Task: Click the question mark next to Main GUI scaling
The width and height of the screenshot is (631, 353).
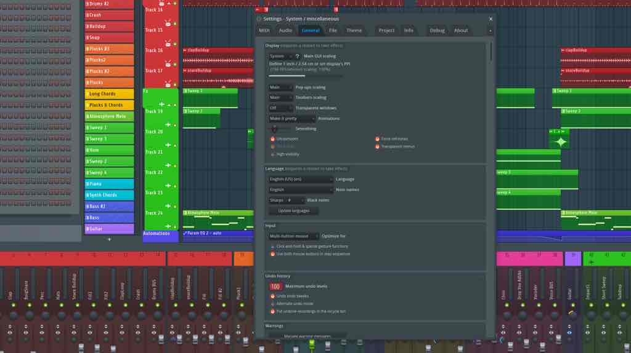Action: pyautogui.click(x=298, y=56)
